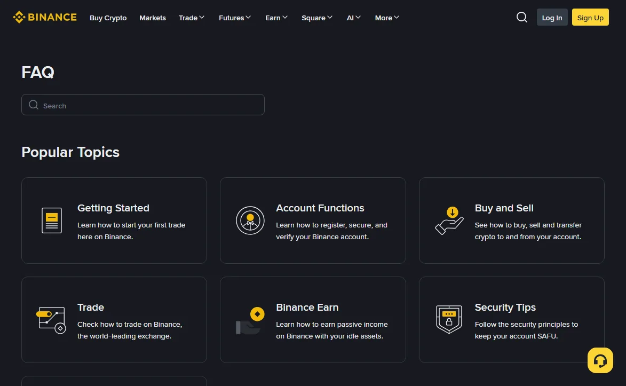The height and width of the screenshot is (386, 626).
Task: Open the header search magnifier icon
Action: pyautogui.click(x=522, y=17)
